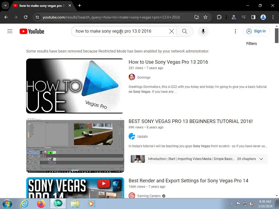Sign in to YouTube
The width and height of the screenshot is (279, 209).
(x=256, y=31)
